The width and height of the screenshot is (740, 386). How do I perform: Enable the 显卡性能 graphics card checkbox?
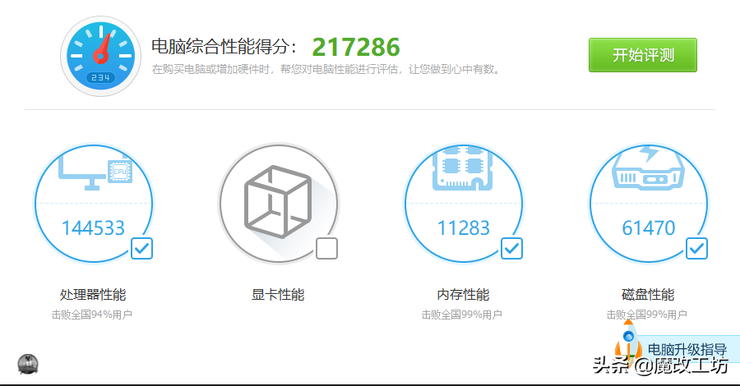[x=326, y=248]
